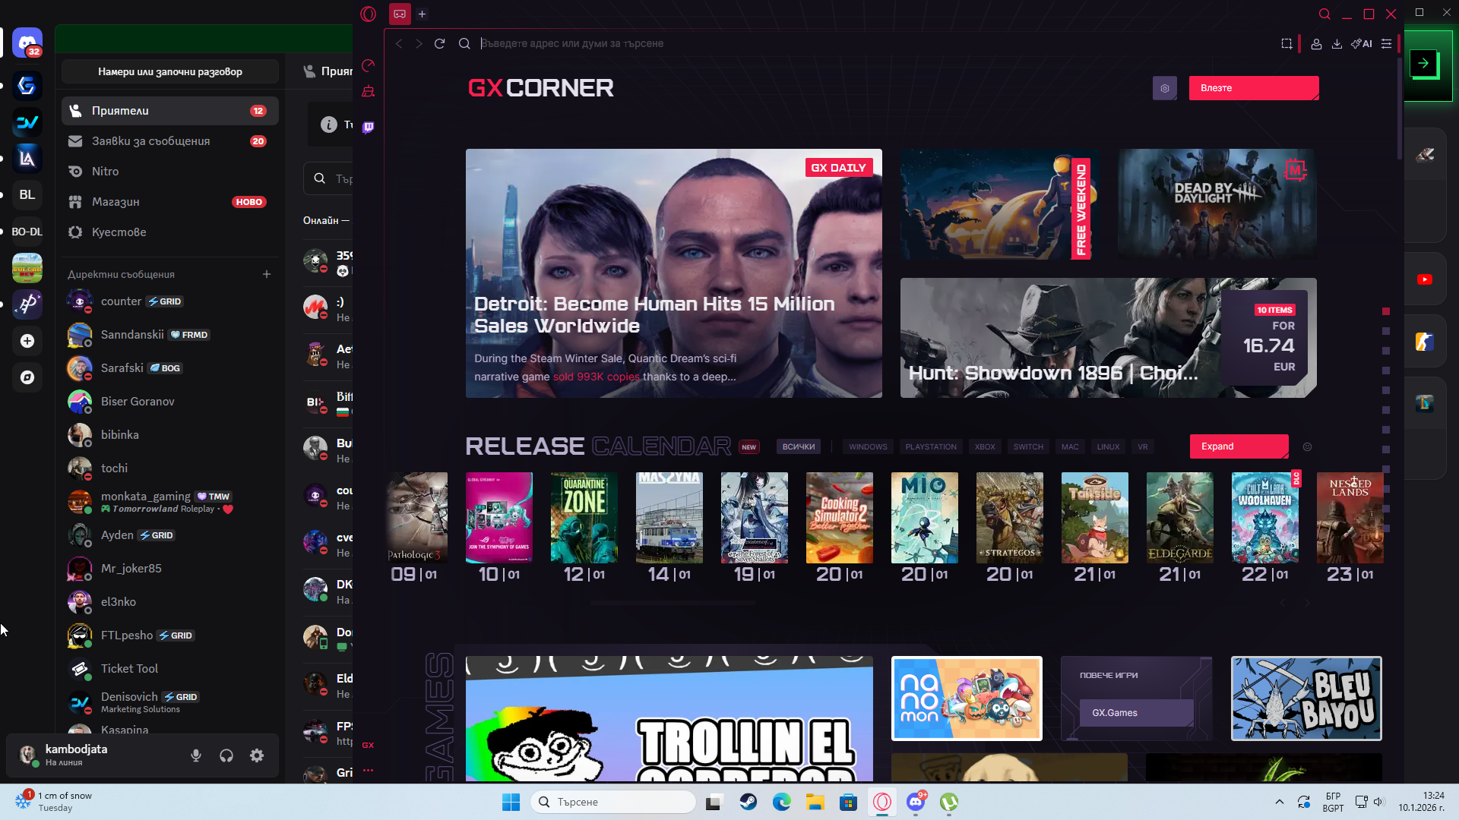Screen dimensions: 1459x820
Task: Open Steam from the Windows taskbar
Action: 748,802
